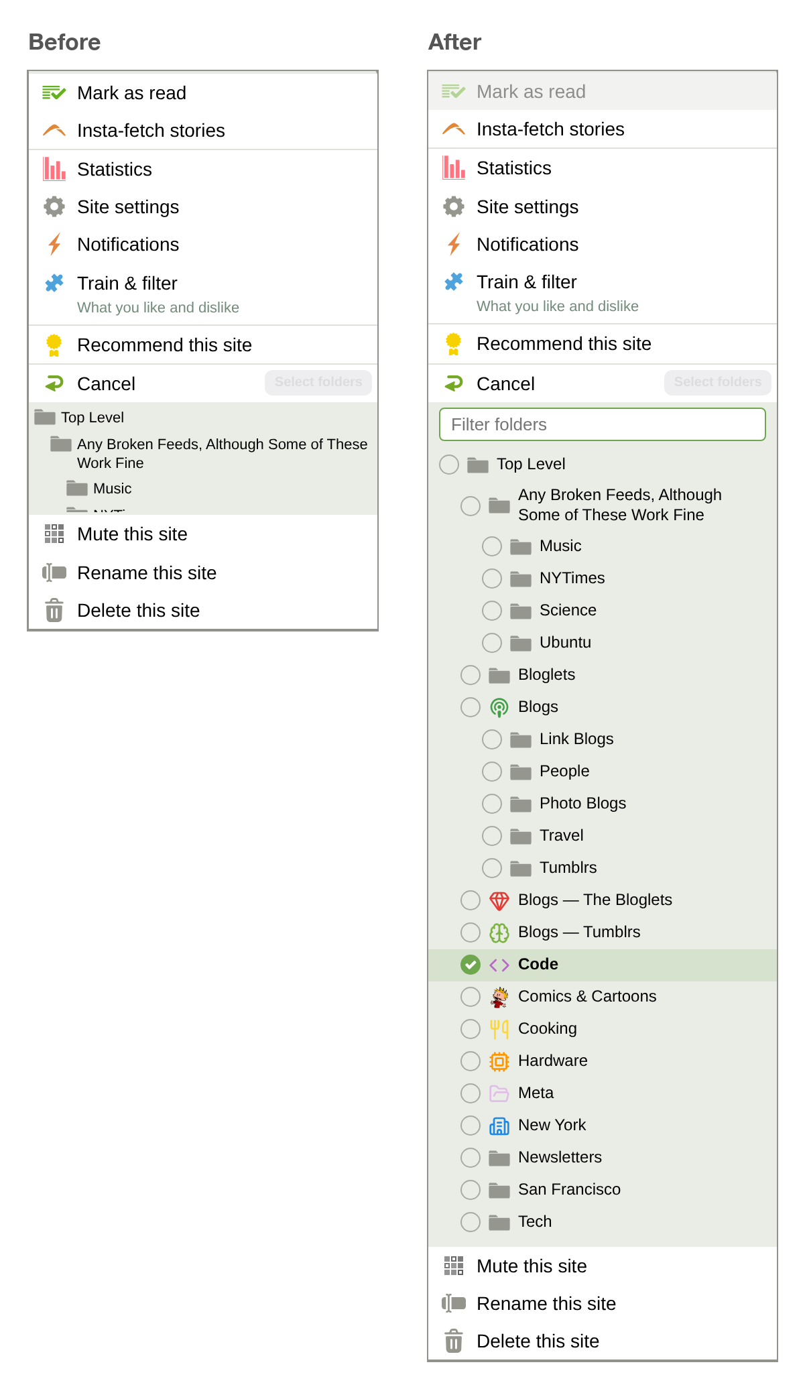Select the Cooking folder radio button
The width and height of the screenshot is (805, 1389).
pyautogui.click(x=471, y=1029)
